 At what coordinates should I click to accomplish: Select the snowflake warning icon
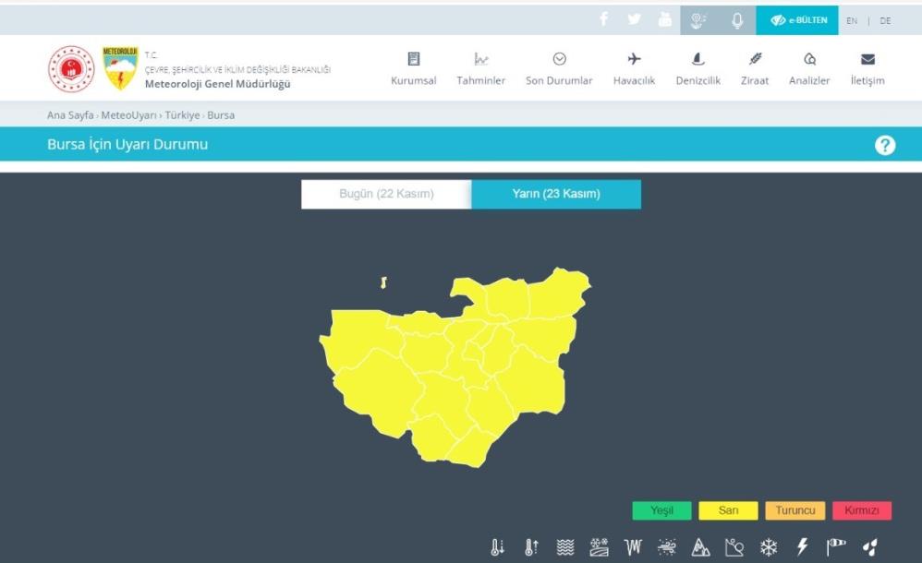coord(768,547)
